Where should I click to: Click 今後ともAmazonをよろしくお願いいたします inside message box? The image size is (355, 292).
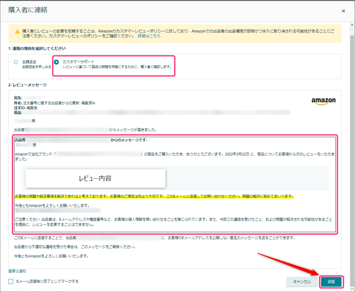[x=52, y=205]
